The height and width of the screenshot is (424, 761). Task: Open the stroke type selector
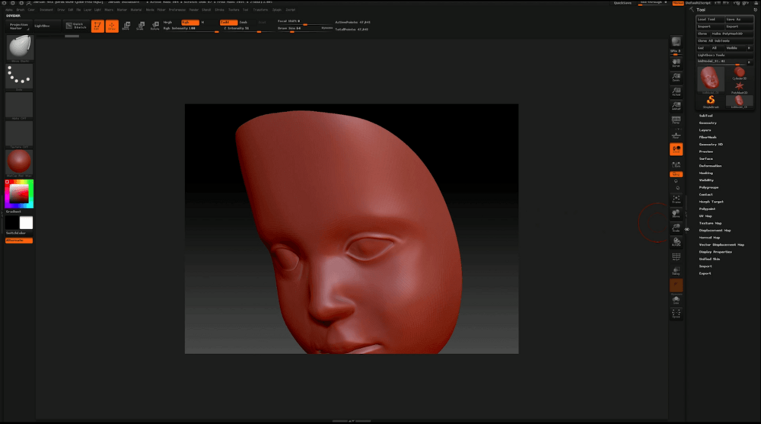click(19, 75)
